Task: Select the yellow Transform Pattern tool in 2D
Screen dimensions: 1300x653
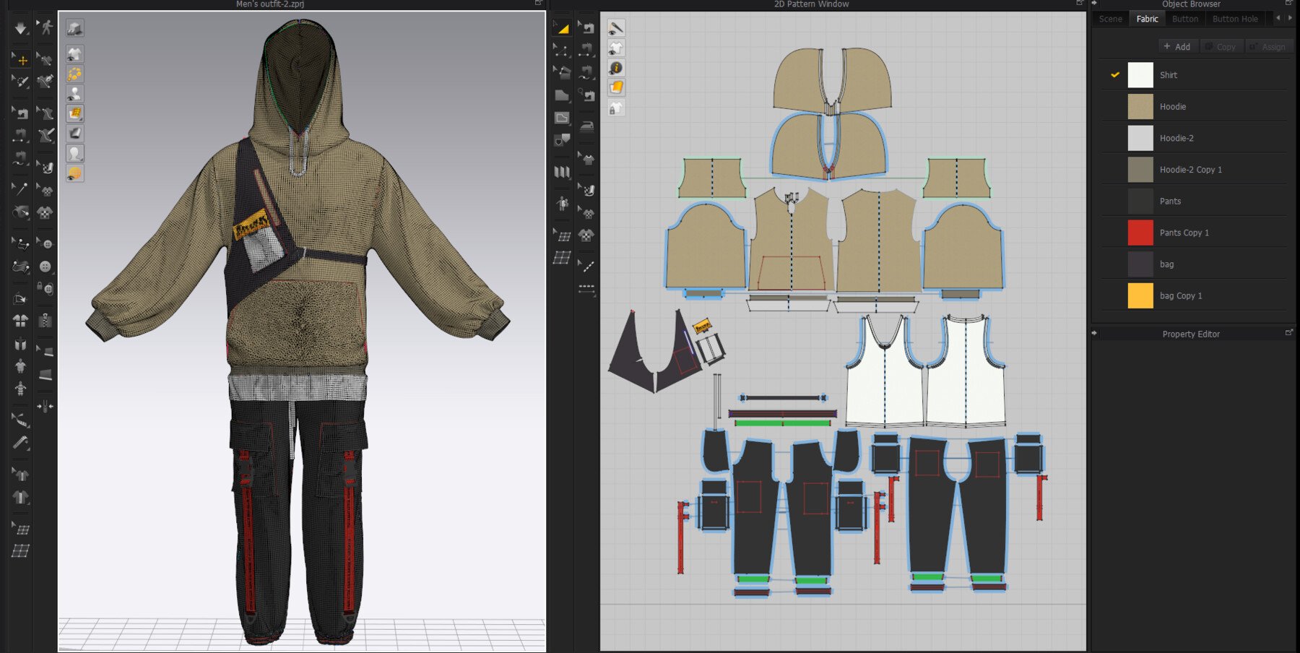Action: click(561, 28)
